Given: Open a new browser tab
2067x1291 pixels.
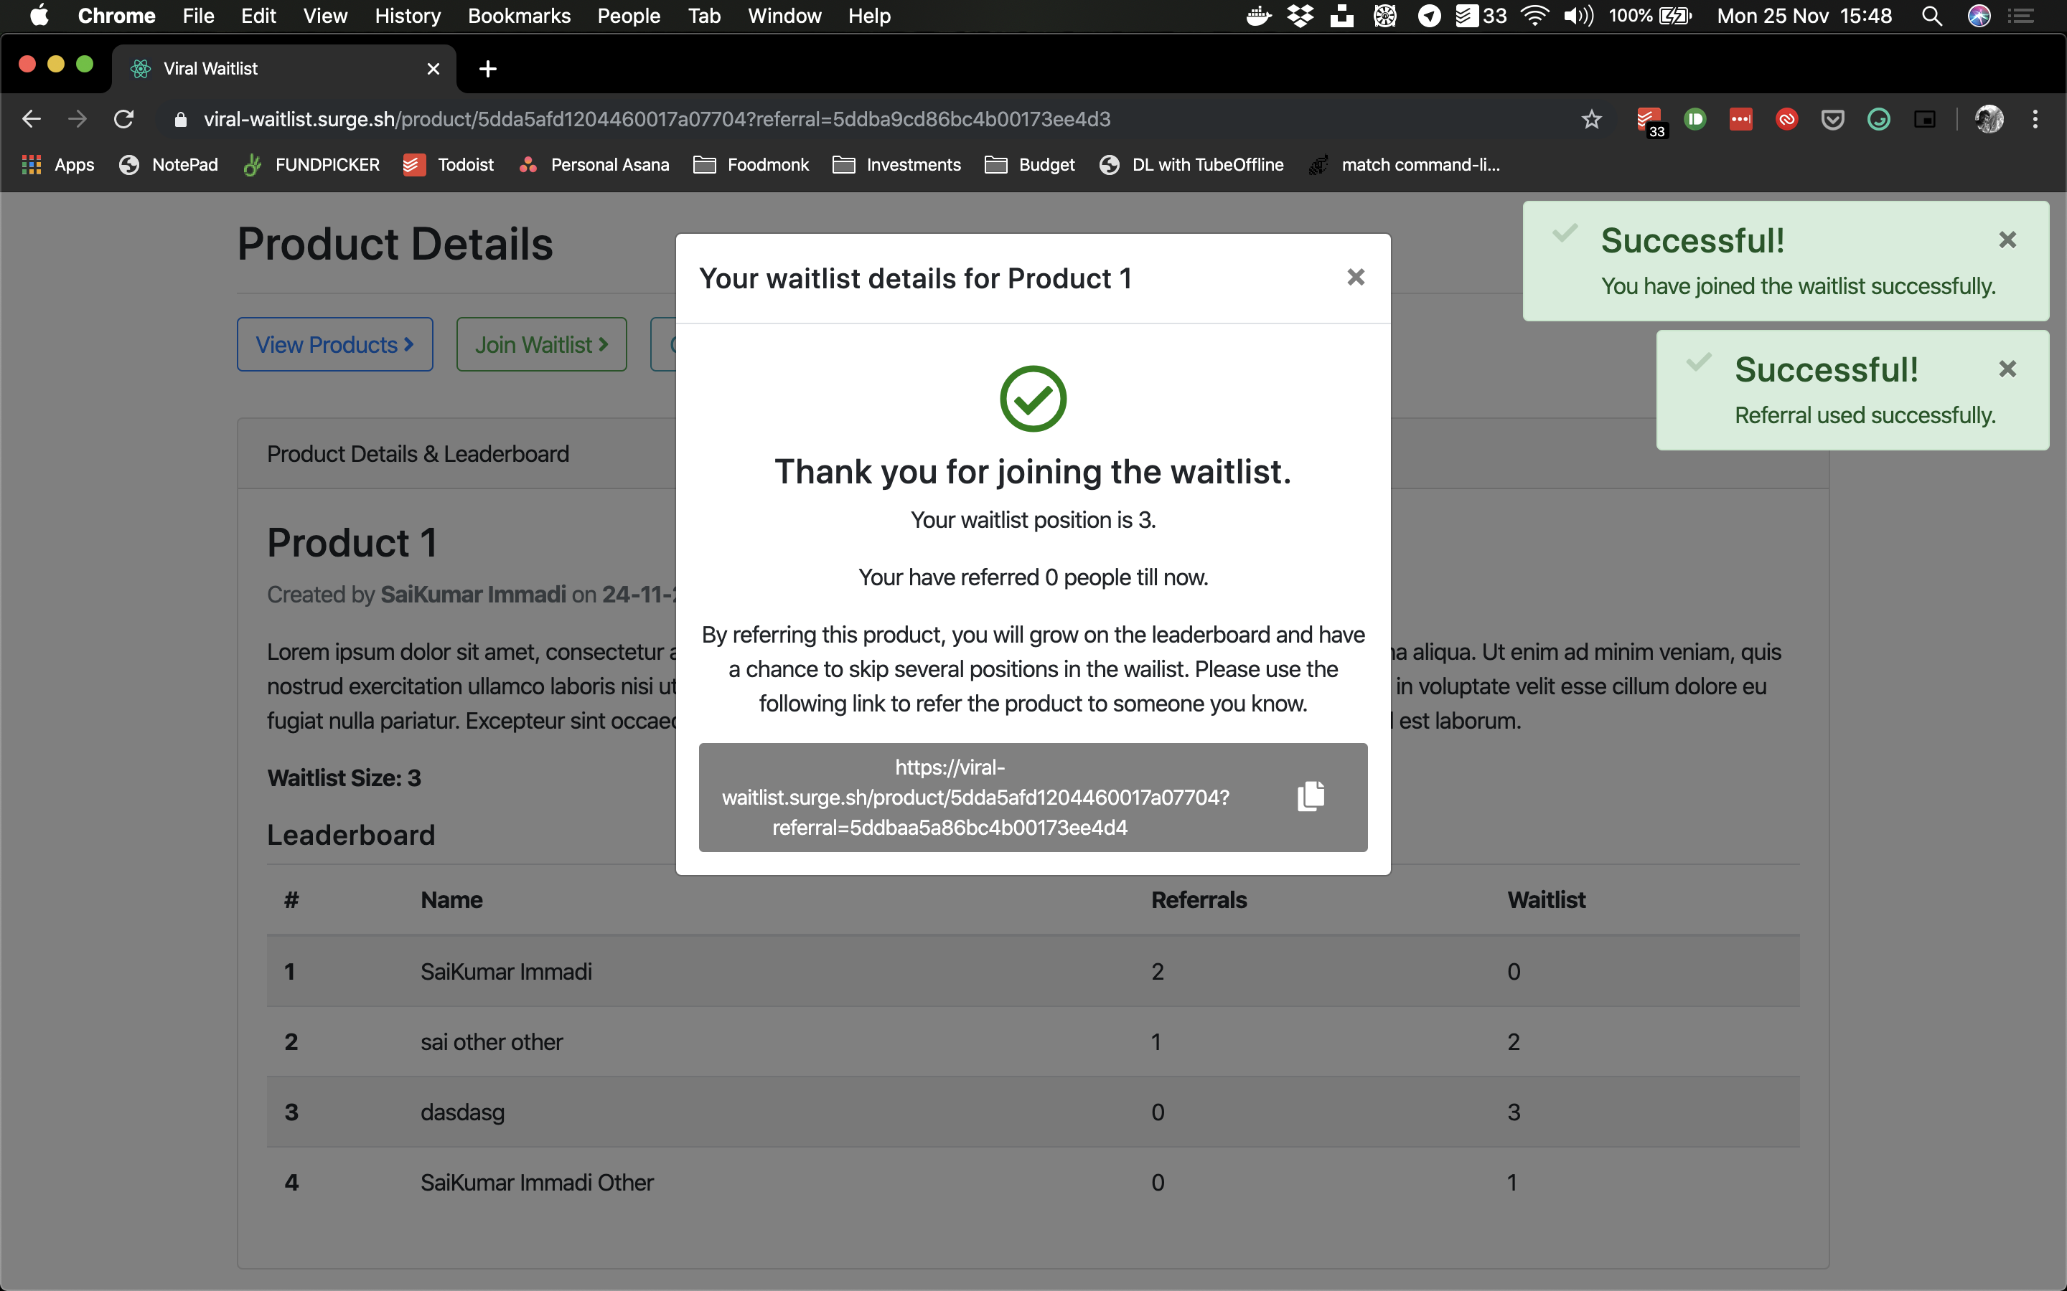Looking at the screenshot, I should [x=488, y=68].
